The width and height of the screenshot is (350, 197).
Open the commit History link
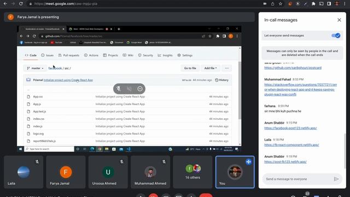[x=221, y=80]
